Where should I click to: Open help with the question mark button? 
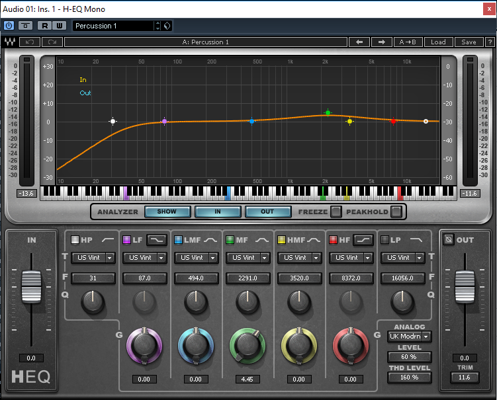[490, 42]
